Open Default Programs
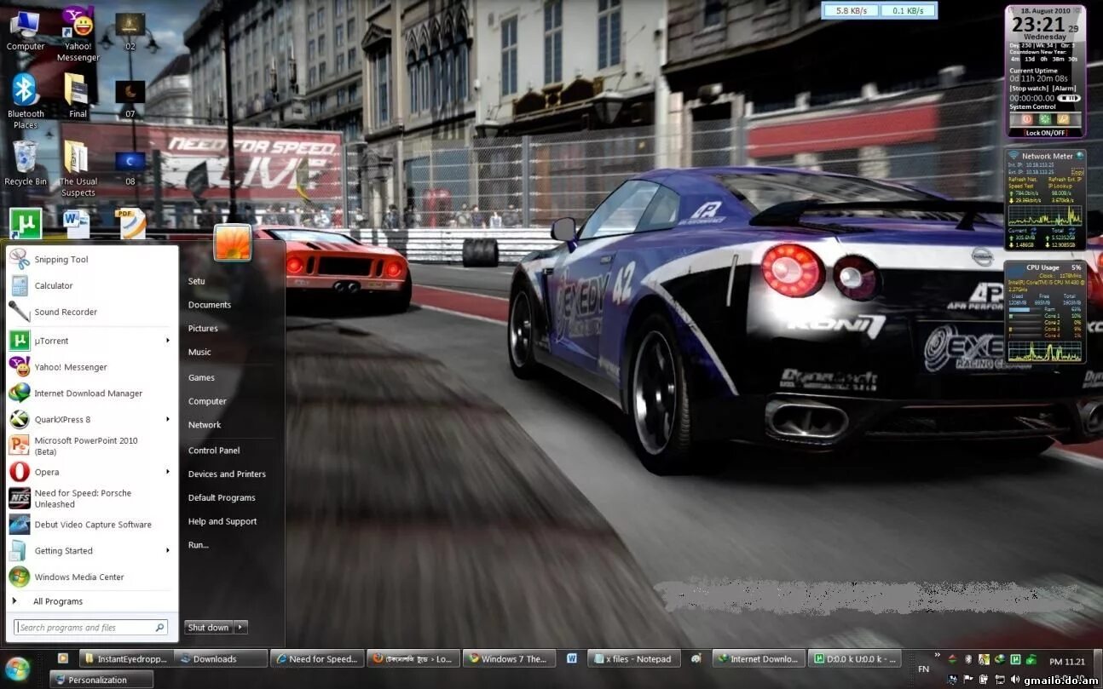Screen dimensions: 1103x689 tap(222, 498)
